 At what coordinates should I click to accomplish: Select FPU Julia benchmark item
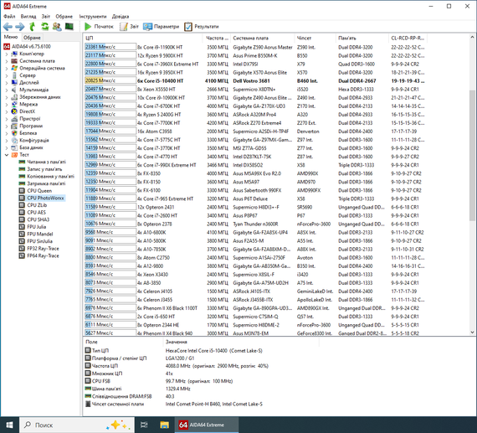[37, 227]
